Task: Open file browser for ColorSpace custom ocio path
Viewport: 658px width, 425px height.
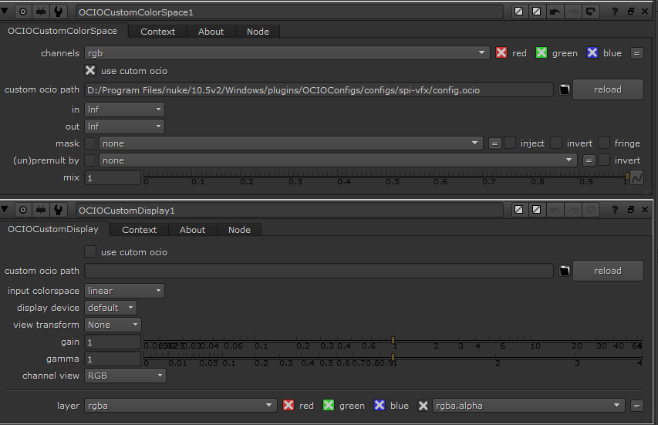Action: (x=565, y=89)
